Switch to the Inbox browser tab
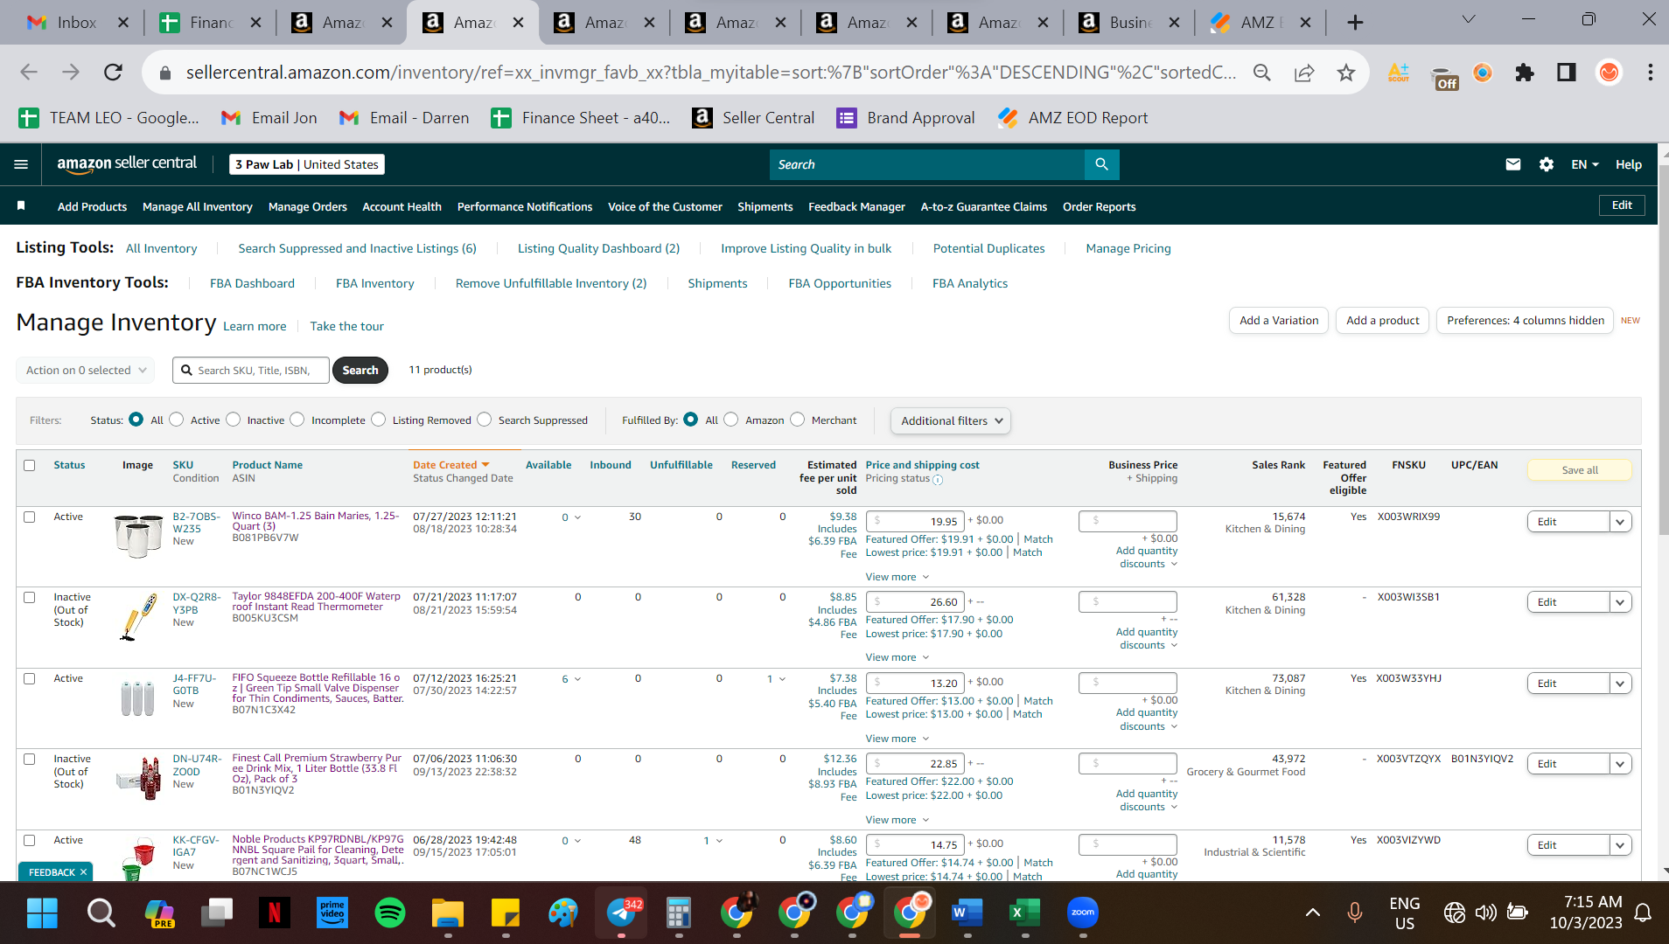Screen dimensions: 1669x944 (77, 23)
